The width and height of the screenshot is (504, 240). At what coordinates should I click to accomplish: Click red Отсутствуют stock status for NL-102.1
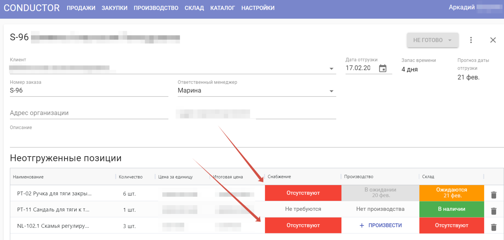click(x=451, y=225)
